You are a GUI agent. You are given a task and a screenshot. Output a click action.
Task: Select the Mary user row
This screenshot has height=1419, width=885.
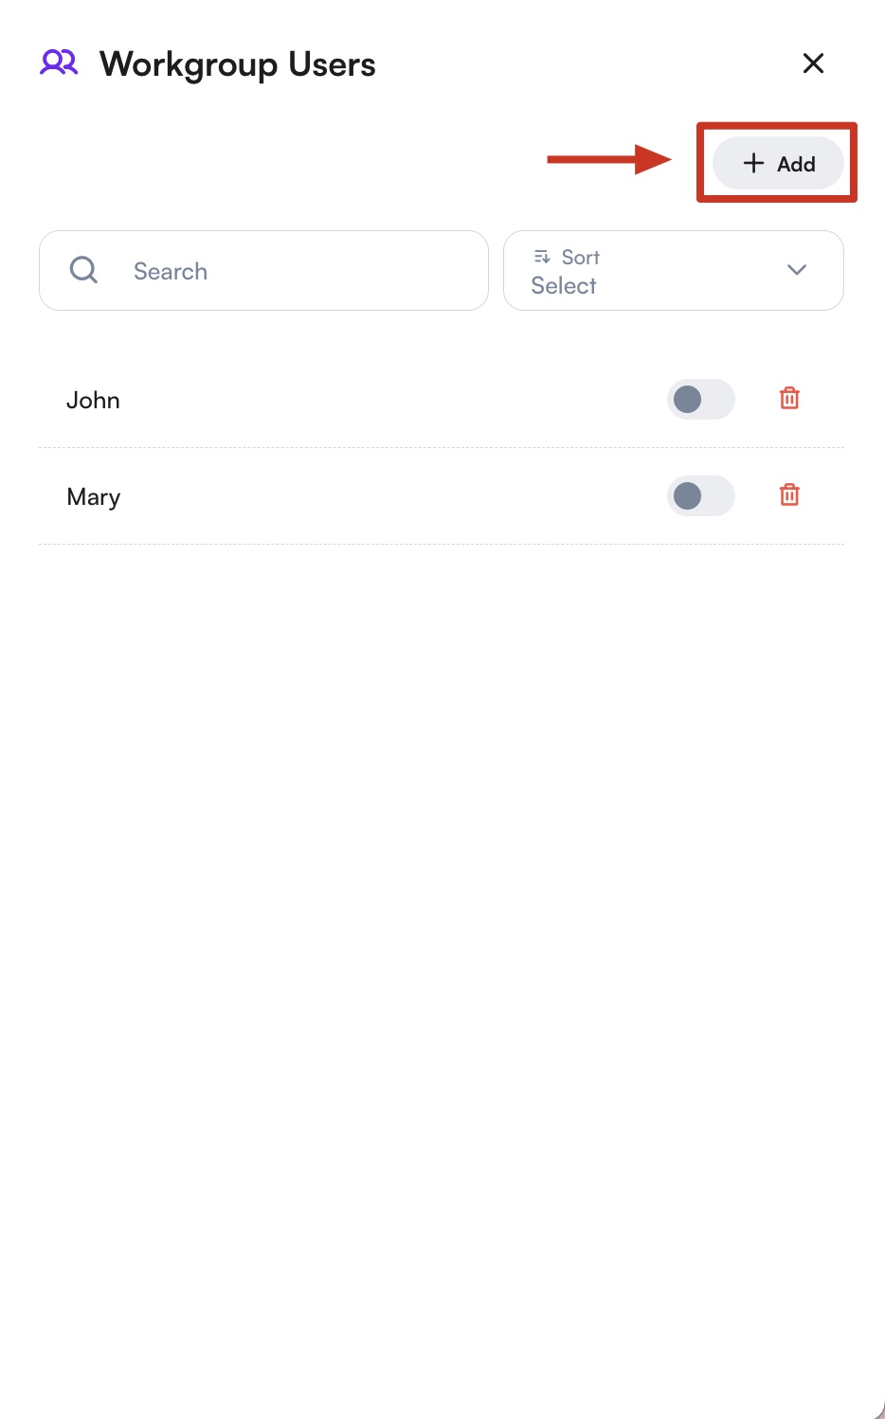point(360,496)
